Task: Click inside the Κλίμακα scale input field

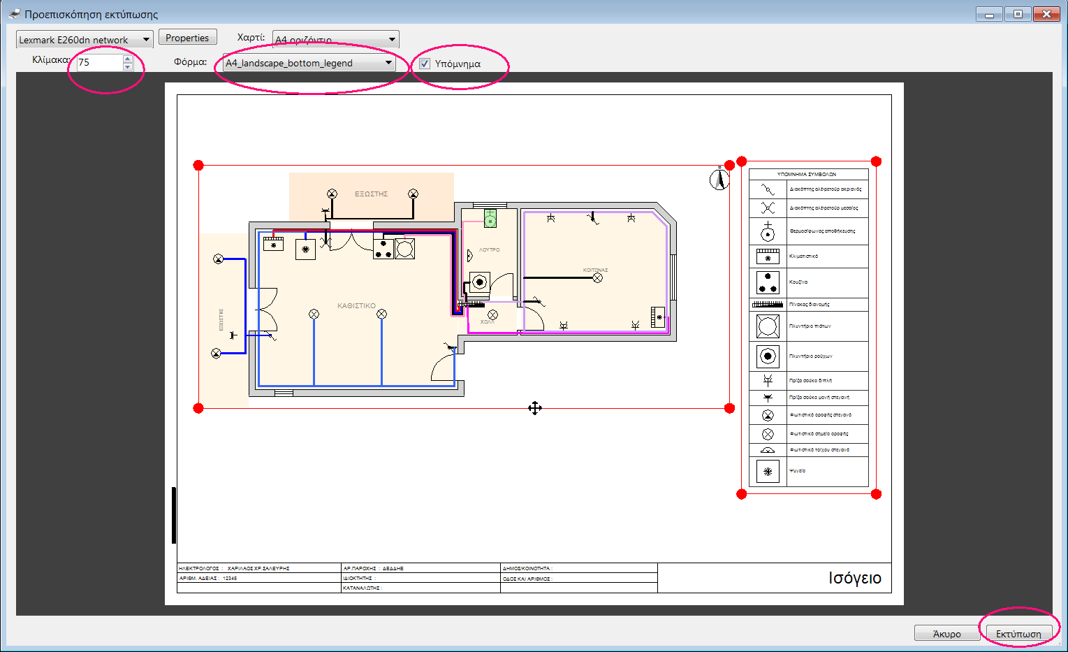Action: click(99, 63)
